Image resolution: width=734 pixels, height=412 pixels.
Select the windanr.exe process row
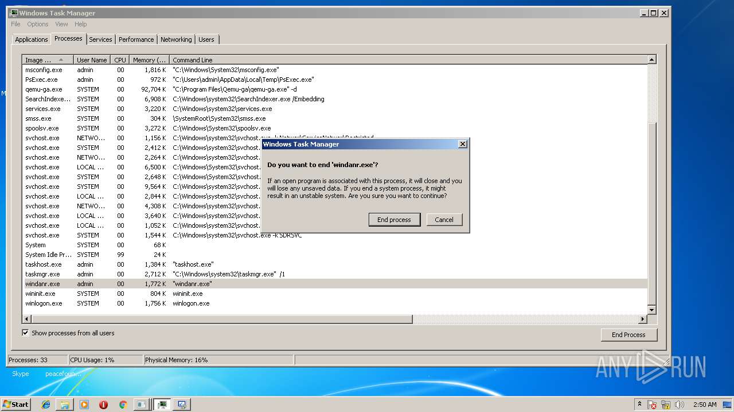pos(335,284)
